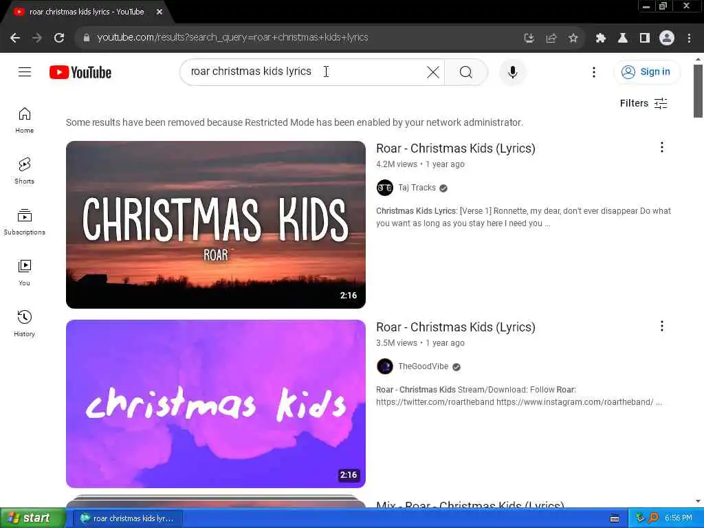This screenshot has width=704, height=528.
Task: Open options menu for Taj Tracks video
Action: tap(661, 147)
